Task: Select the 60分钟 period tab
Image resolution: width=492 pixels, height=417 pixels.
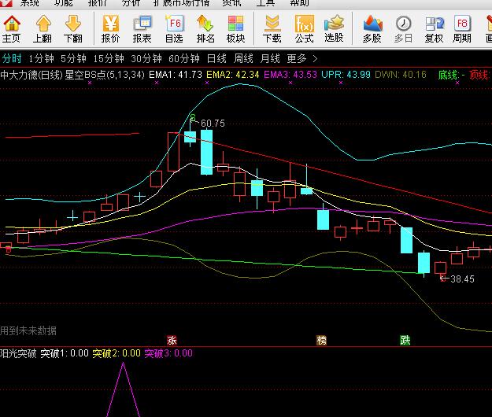Action: [184, 58]
